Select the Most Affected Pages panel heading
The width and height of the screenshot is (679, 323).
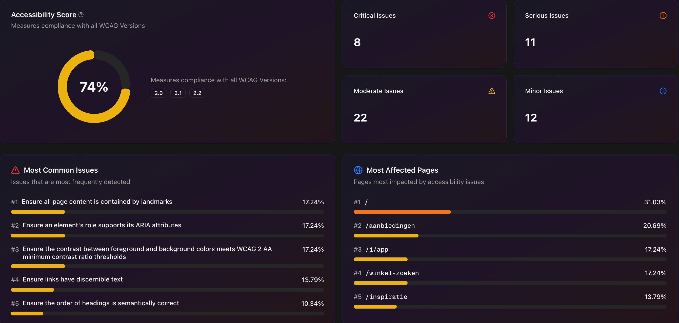[x=403, y=170]
